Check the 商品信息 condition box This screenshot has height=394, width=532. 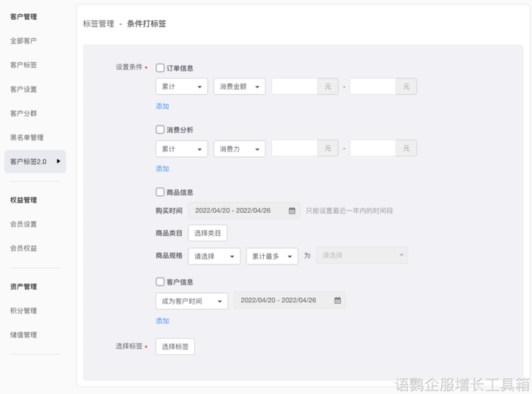[x=160, y=192]
